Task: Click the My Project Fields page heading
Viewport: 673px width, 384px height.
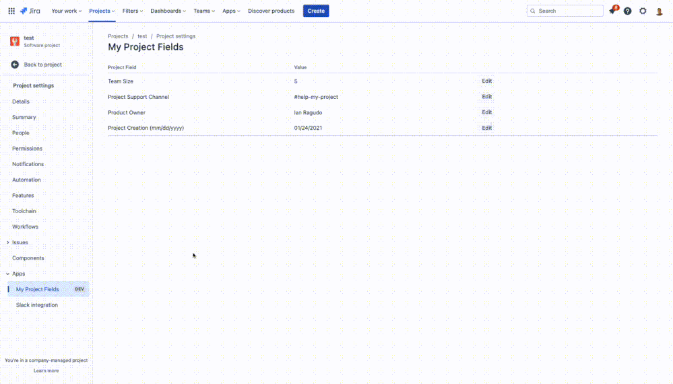Action: (146, 47)
